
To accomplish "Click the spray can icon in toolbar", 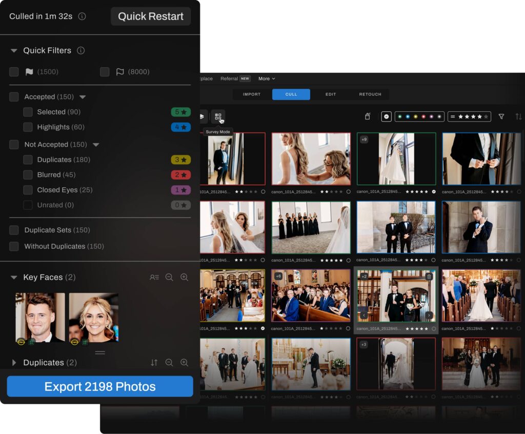I will coord(368,117).
